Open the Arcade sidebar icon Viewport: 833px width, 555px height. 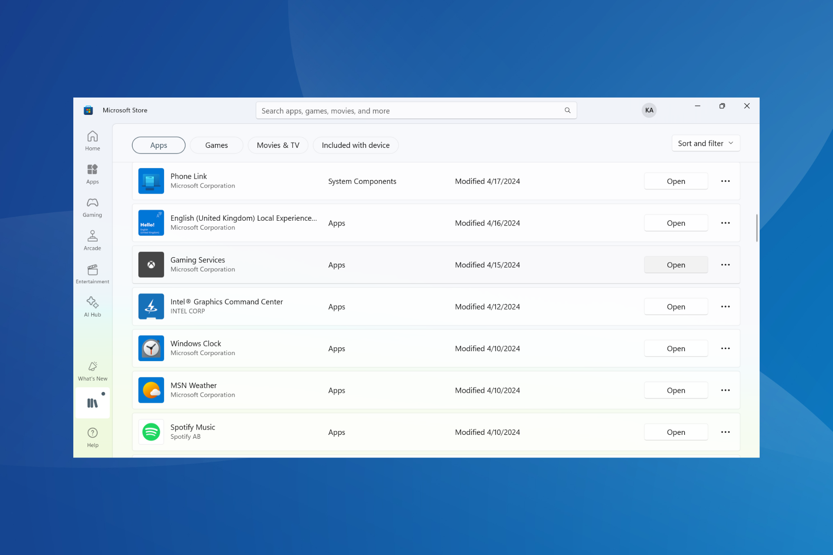92,240
